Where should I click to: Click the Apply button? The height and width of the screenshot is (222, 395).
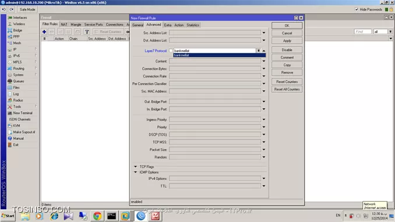(287, 41)
